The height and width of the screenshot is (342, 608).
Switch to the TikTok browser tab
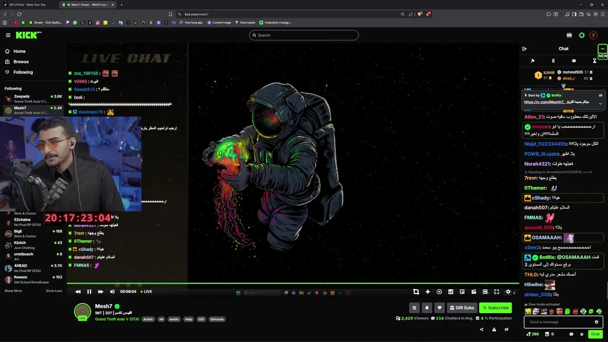[x=29, y=5]
